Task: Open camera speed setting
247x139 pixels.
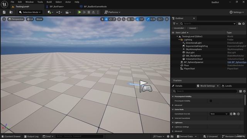Action: tap(160, 19)
